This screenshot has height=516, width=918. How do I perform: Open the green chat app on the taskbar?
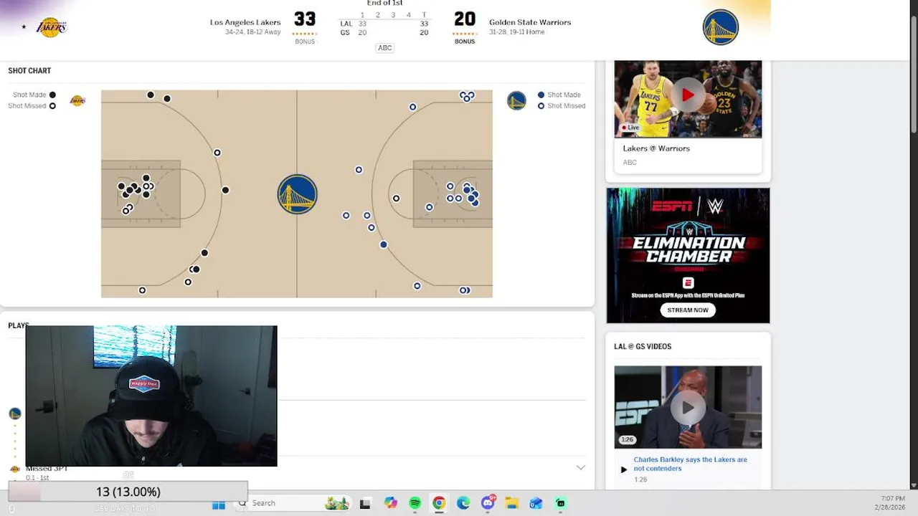[x=560, y=504]
